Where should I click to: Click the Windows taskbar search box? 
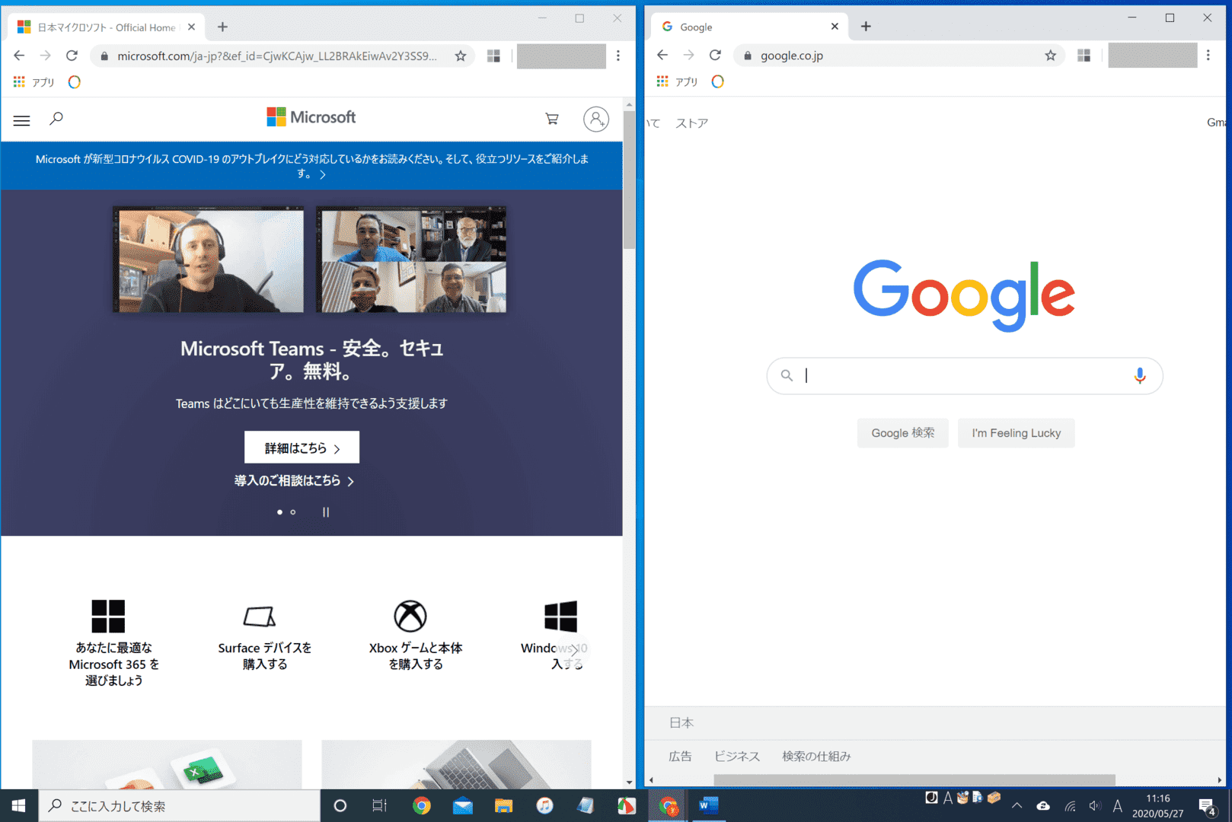pos(179,805)
